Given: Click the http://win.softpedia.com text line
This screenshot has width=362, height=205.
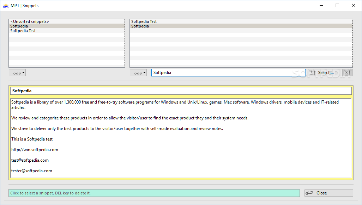Looking at the screenshot, I should (x=35, y=150).
